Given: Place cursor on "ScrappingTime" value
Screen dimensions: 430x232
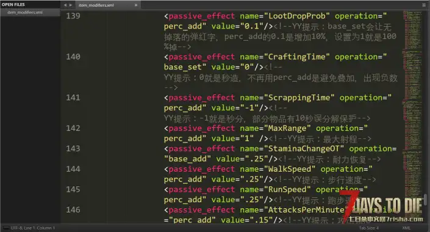Looking at the screenshot, I should click(299, 97).
